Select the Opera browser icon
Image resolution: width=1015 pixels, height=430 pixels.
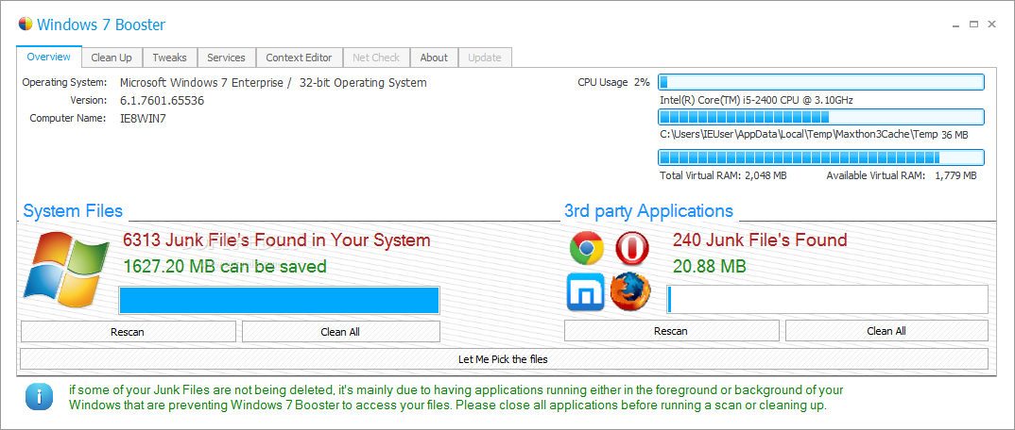tap(631, 249)
